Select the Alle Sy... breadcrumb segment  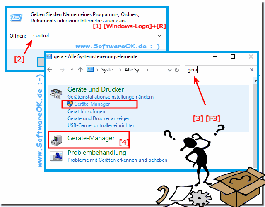tap(134, 70)
